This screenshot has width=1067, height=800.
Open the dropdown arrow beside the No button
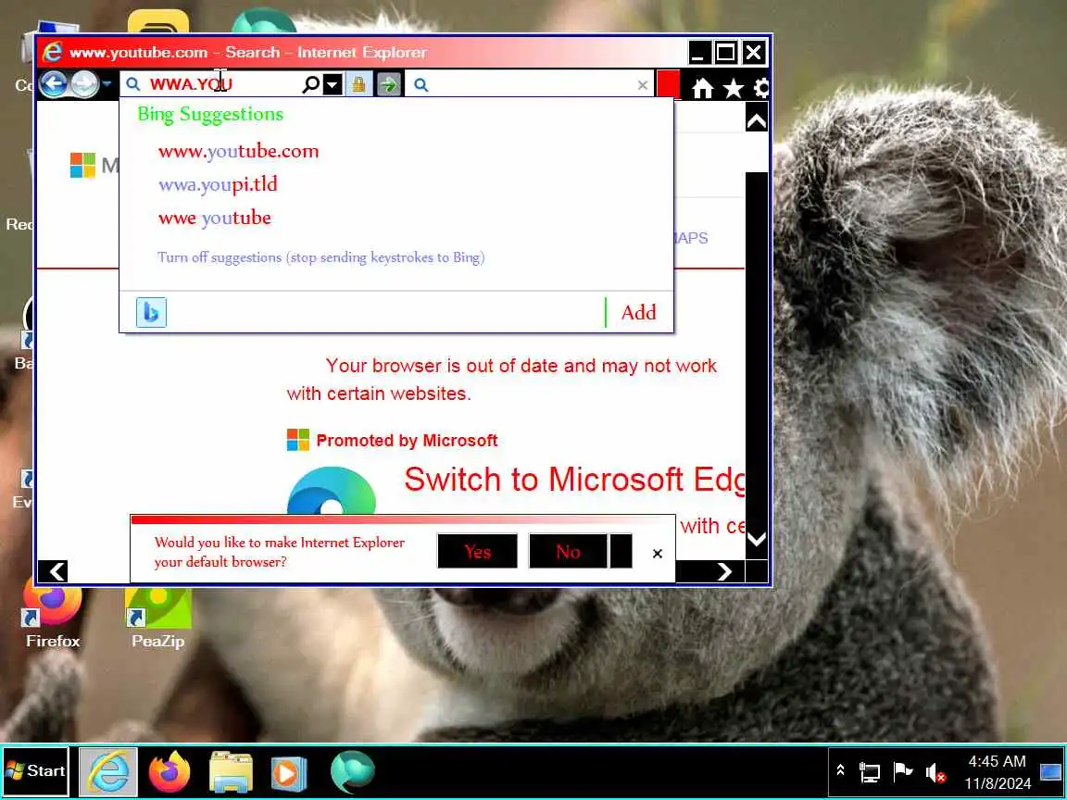pos(621,551)
